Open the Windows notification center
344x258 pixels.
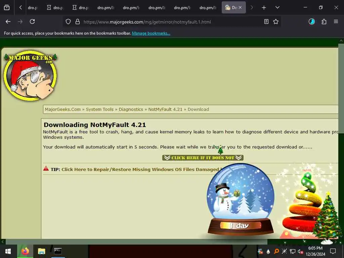coord(333,251)
